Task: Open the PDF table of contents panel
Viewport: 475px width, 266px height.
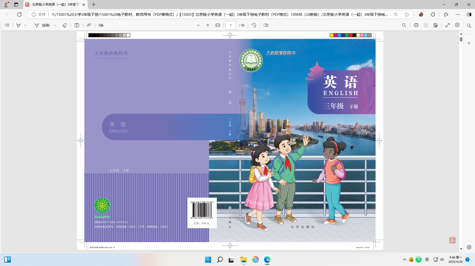Action: pyautogui.click(x=7, y=25)
